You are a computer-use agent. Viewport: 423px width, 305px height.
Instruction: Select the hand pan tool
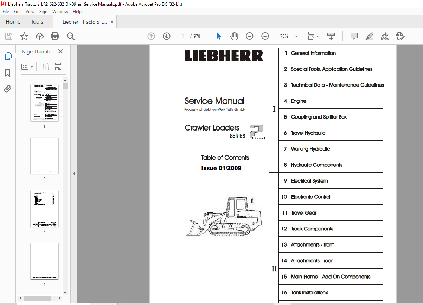[234, 36]
